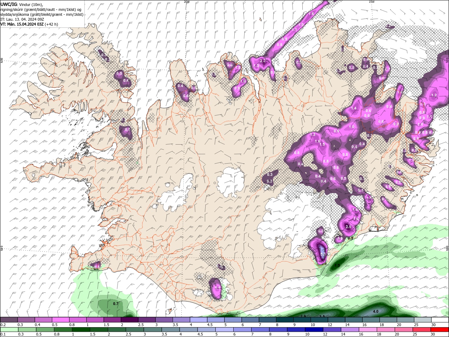
Task: Pick the pale green 0.1 swatch on the rain scale
Action: 9,329
